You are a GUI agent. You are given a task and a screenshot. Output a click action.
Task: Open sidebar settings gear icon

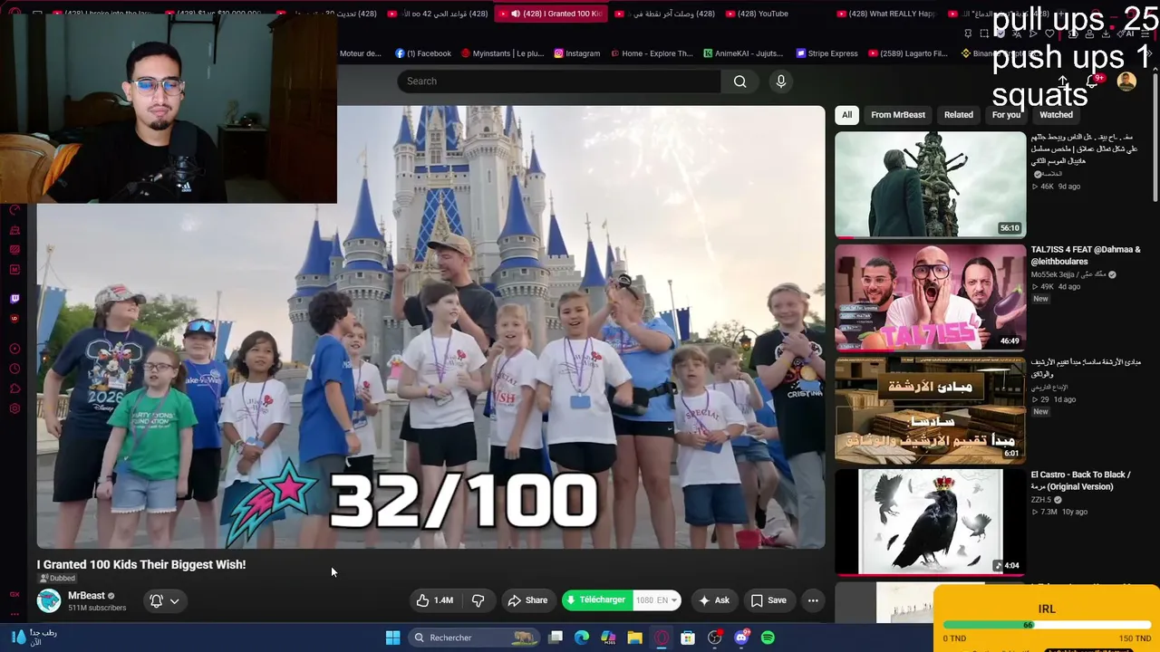[14, 409]
